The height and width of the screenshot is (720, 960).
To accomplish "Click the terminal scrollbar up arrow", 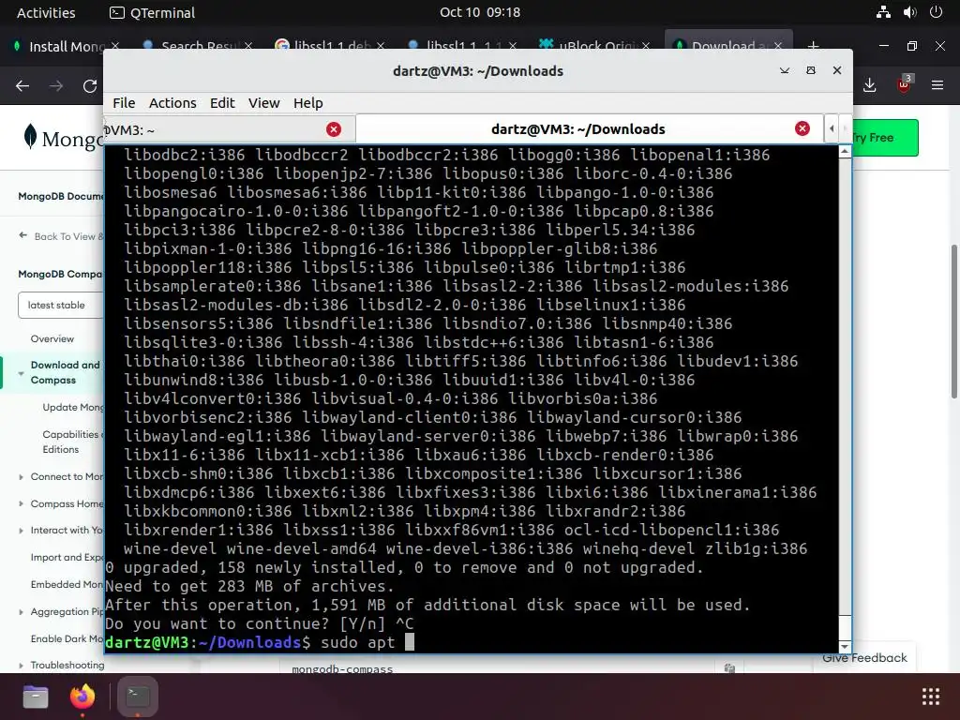I will click(x=845, y=151).
